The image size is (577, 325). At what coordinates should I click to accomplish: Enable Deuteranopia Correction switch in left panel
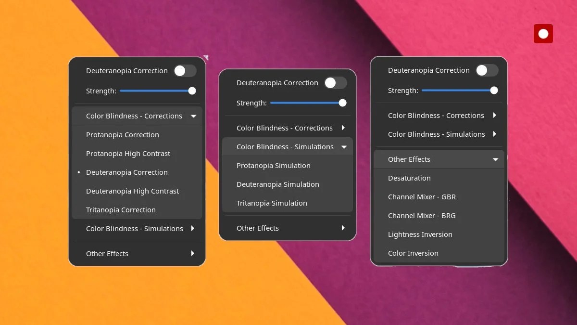coord(185,70)
